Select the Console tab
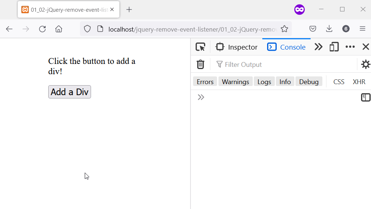The width and height of the screenshot is (371, 209). (x=287, y=47)
